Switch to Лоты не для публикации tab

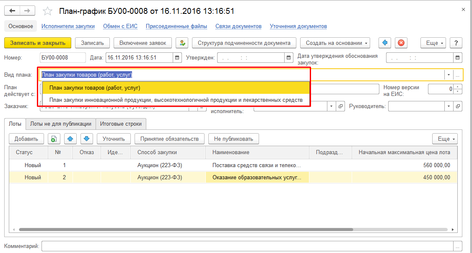pyautogui.click(x=61, y=124)
